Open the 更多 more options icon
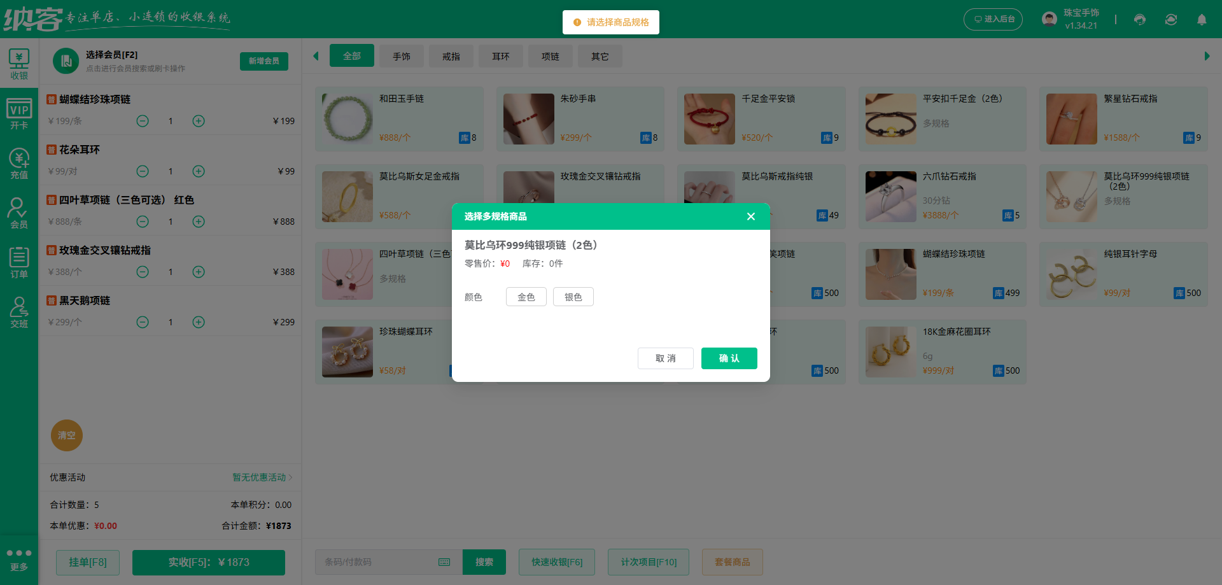 pos(19,559)
